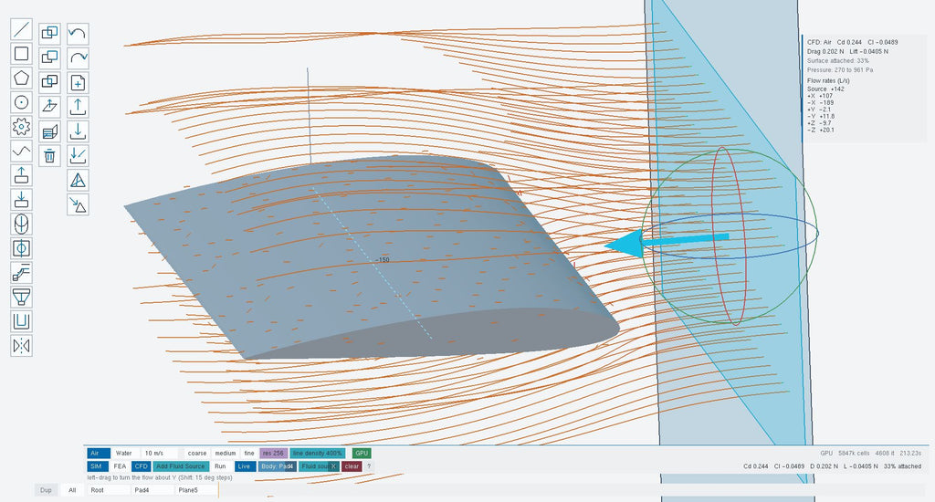Click the Pocket cut-down tool icon
Screen dimensions: 935x502
(x=22, y=200)
